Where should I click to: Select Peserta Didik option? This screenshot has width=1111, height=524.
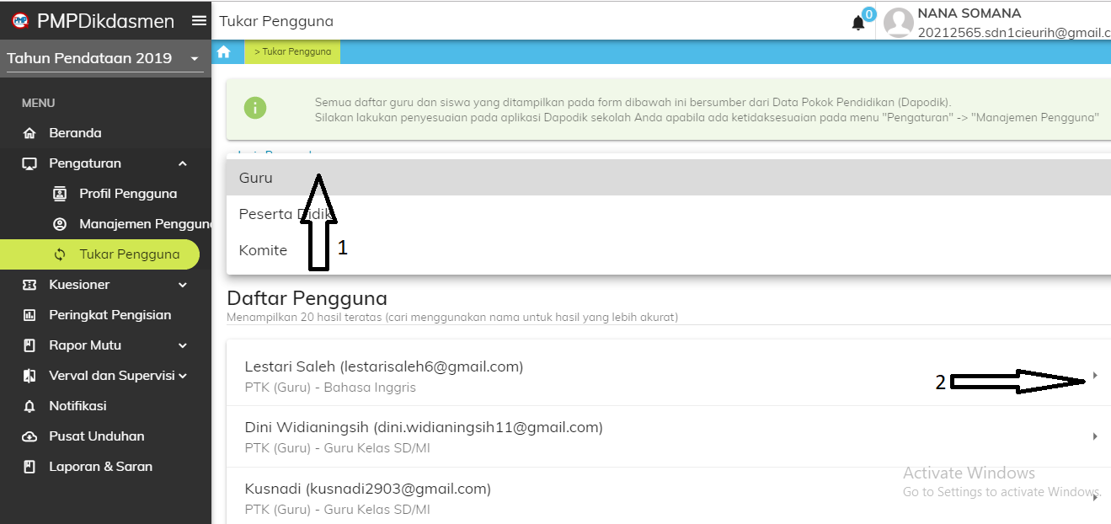pyautogui.click(x=669, y=214)
